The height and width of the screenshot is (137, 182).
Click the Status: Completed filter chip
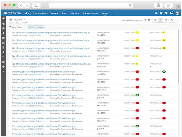(36, 27)
